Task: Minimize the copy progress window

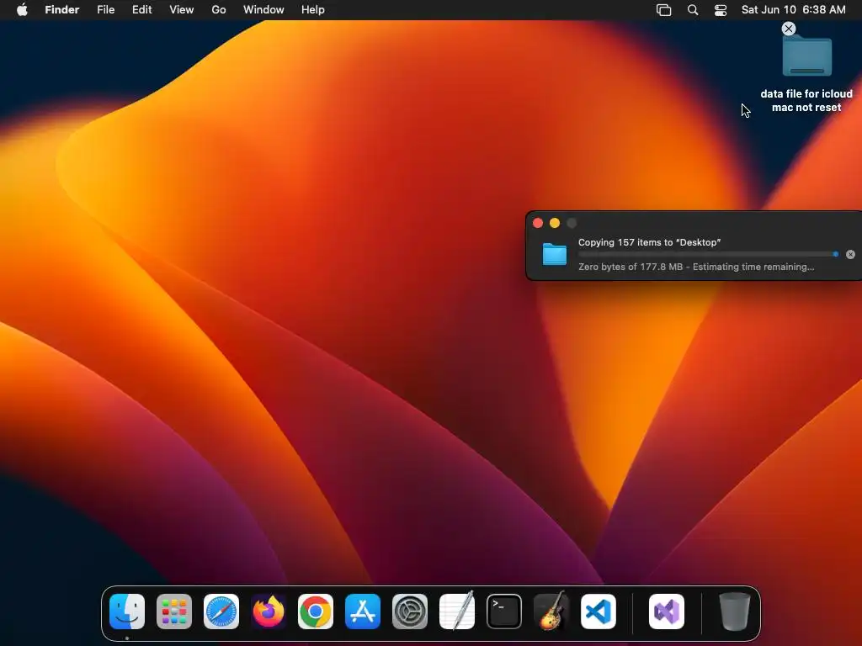Action: point(555,223)
